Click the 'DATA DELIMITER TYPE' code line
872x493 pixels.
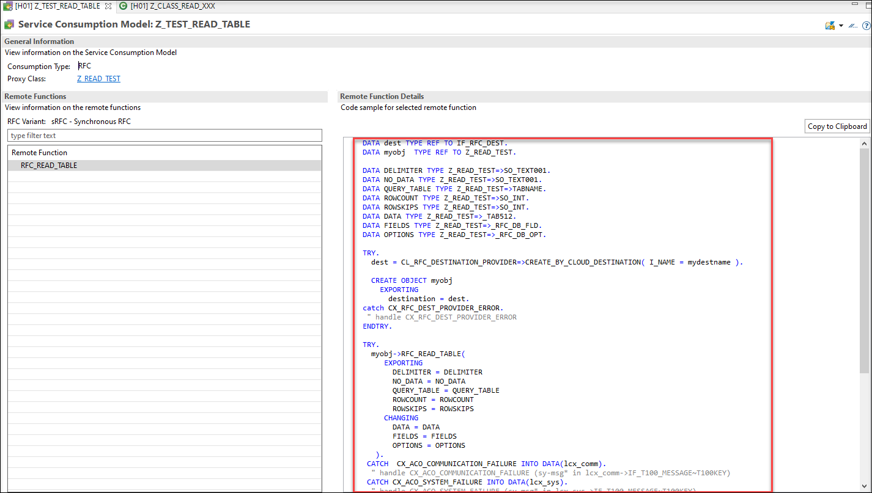pos(457,170)
